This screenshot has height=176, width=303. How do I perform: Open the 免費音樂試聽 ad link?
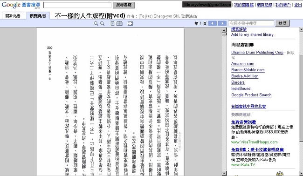coord(243,122)
